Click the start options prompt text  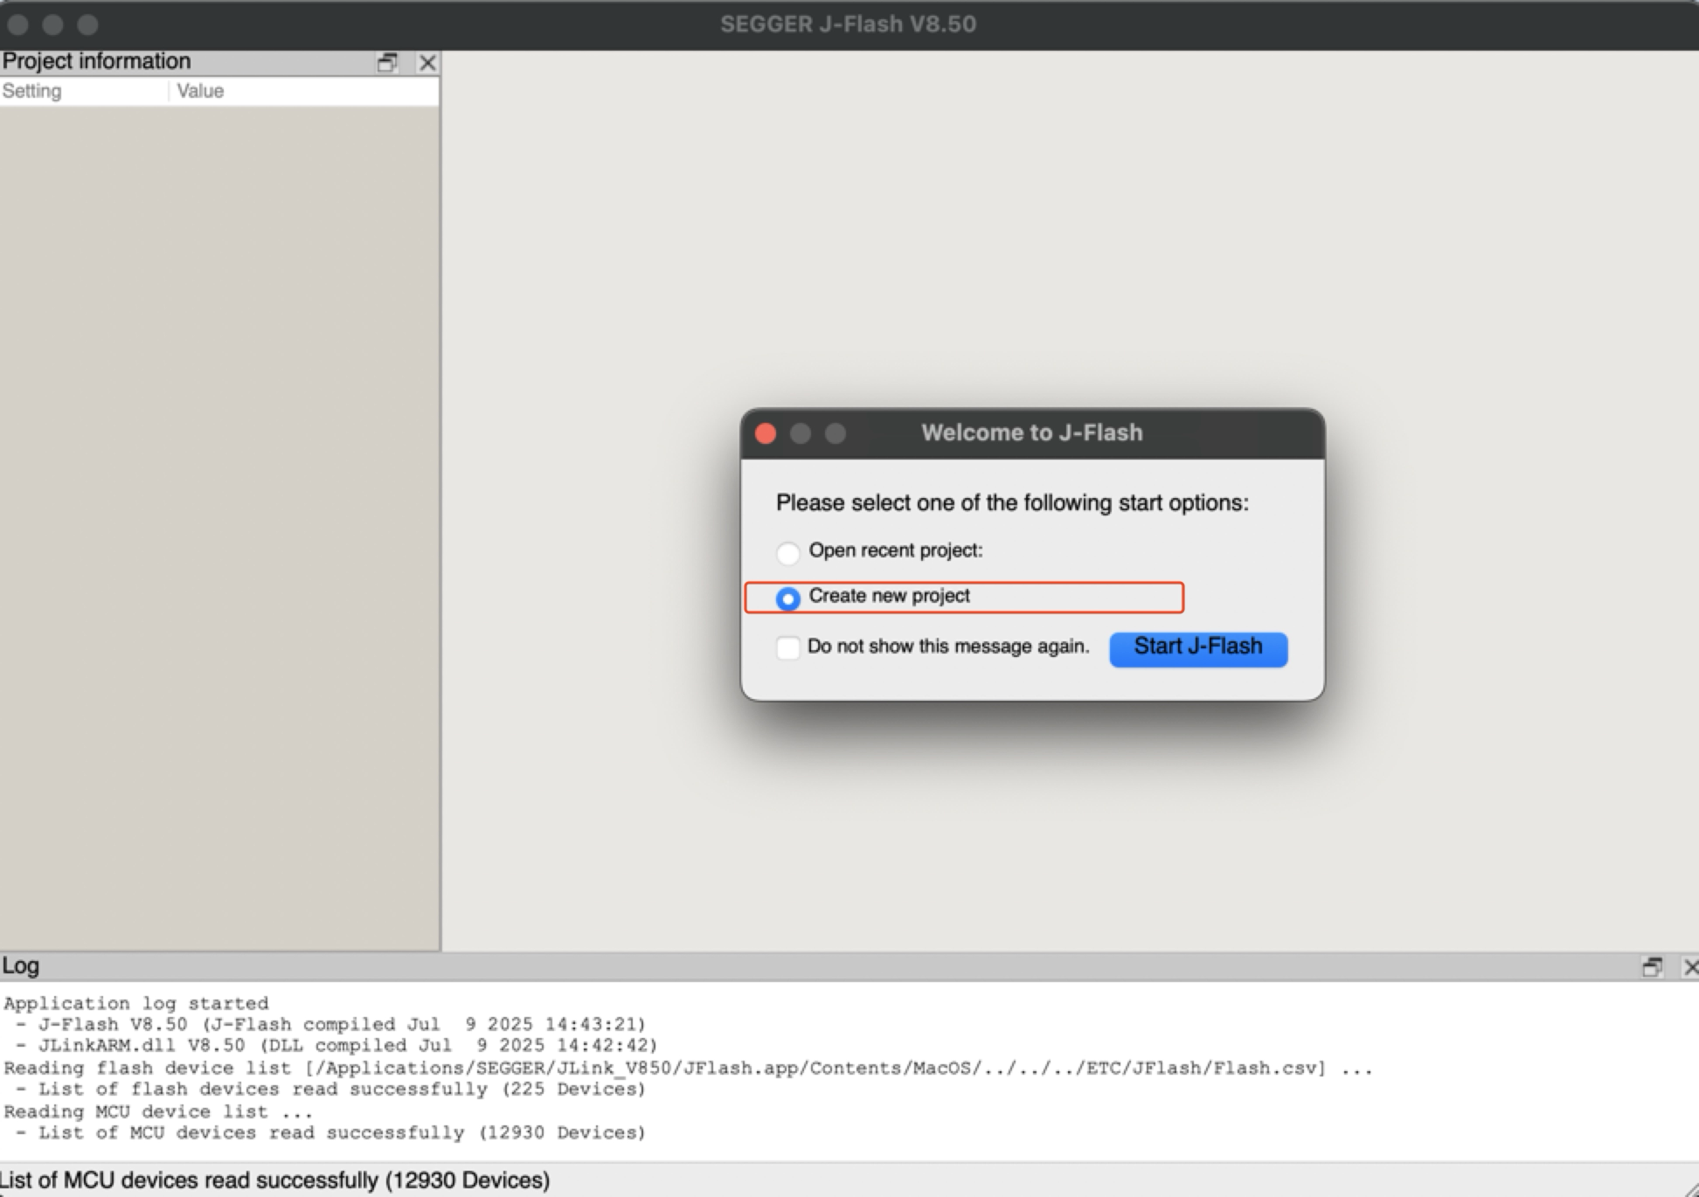(1012, 502)
